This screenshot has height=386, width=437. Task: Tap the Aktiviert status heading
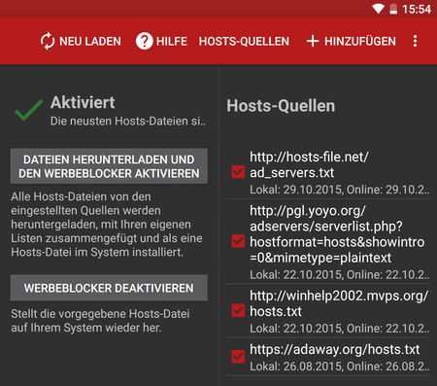[x=83, y=102]
